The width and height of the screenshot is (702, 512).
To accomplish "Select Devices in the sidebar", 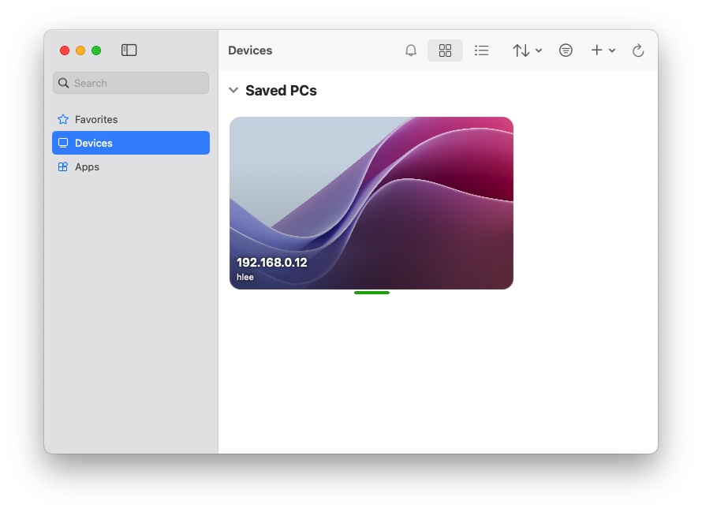I will (x=131, y=143).
